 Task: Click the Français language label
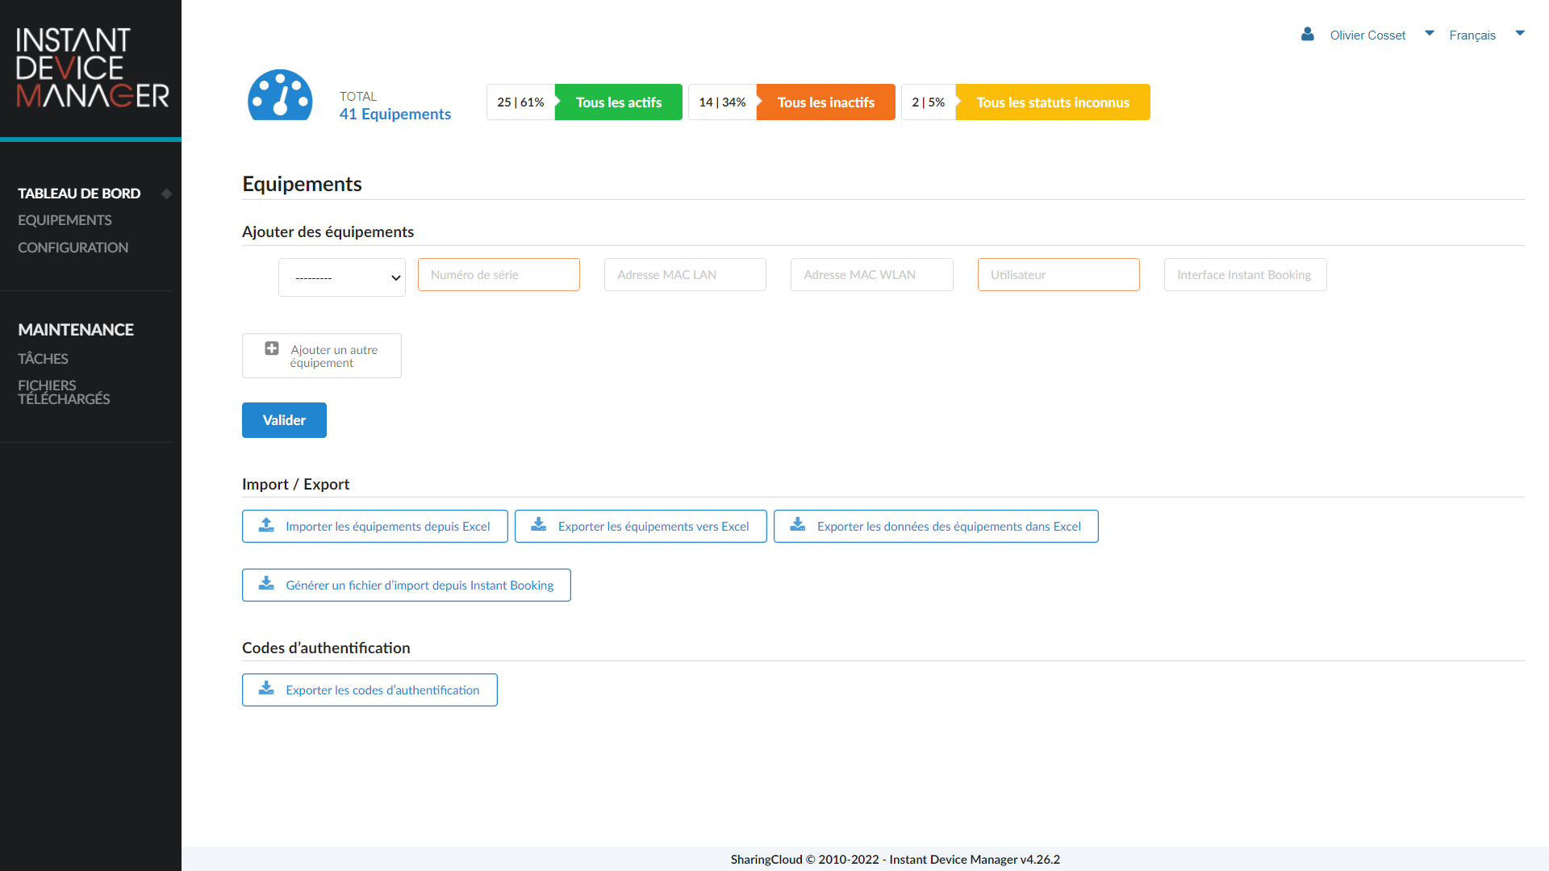[1472, 35]
